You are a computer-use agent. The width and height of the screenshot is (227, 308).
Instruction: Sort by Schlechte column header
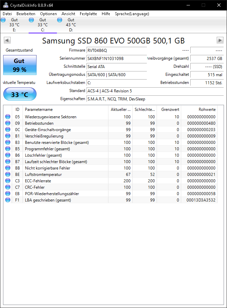(x=145, y=110)
